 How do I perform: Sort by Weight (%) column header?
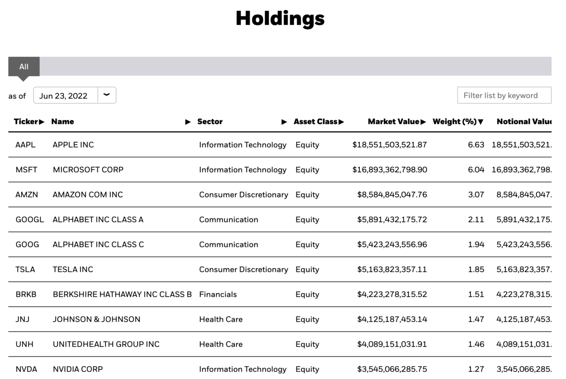(458, 122)
